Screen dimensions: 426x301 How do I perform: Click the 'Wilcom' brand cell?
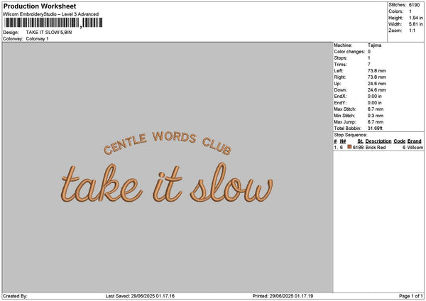point(415,148)
